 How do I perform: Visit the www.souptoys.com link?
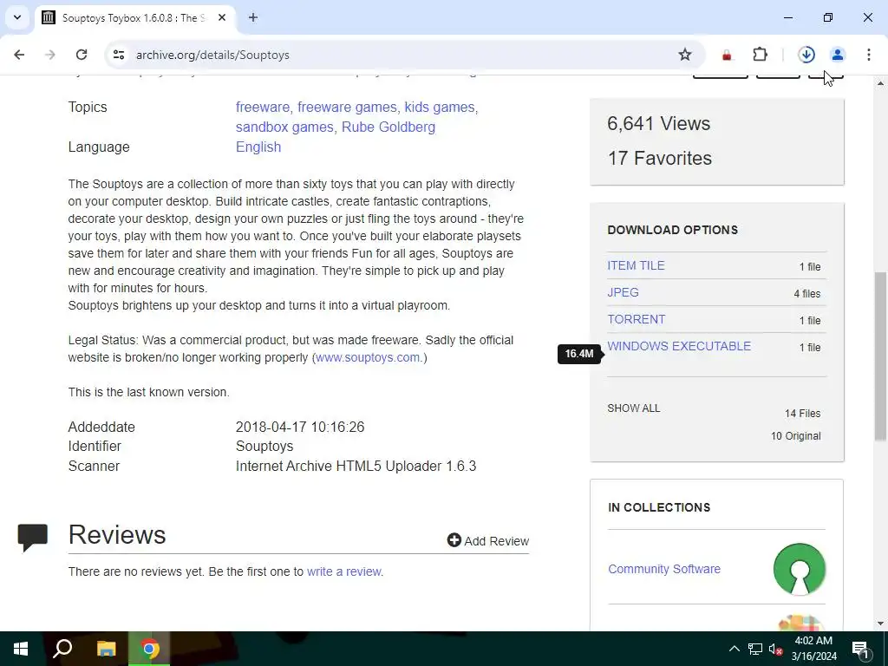pos(368,357)
